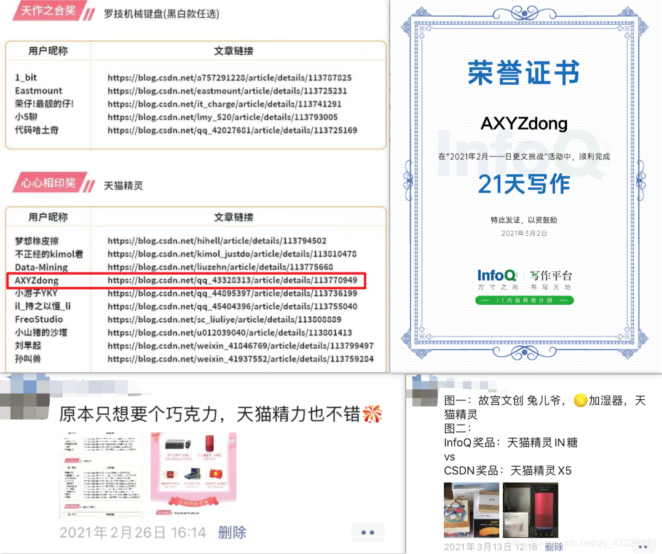Screen dimensions: 662x554
Task: Click the 天猫精灵 prize label beside 心心相印奖
Action: 124,185
